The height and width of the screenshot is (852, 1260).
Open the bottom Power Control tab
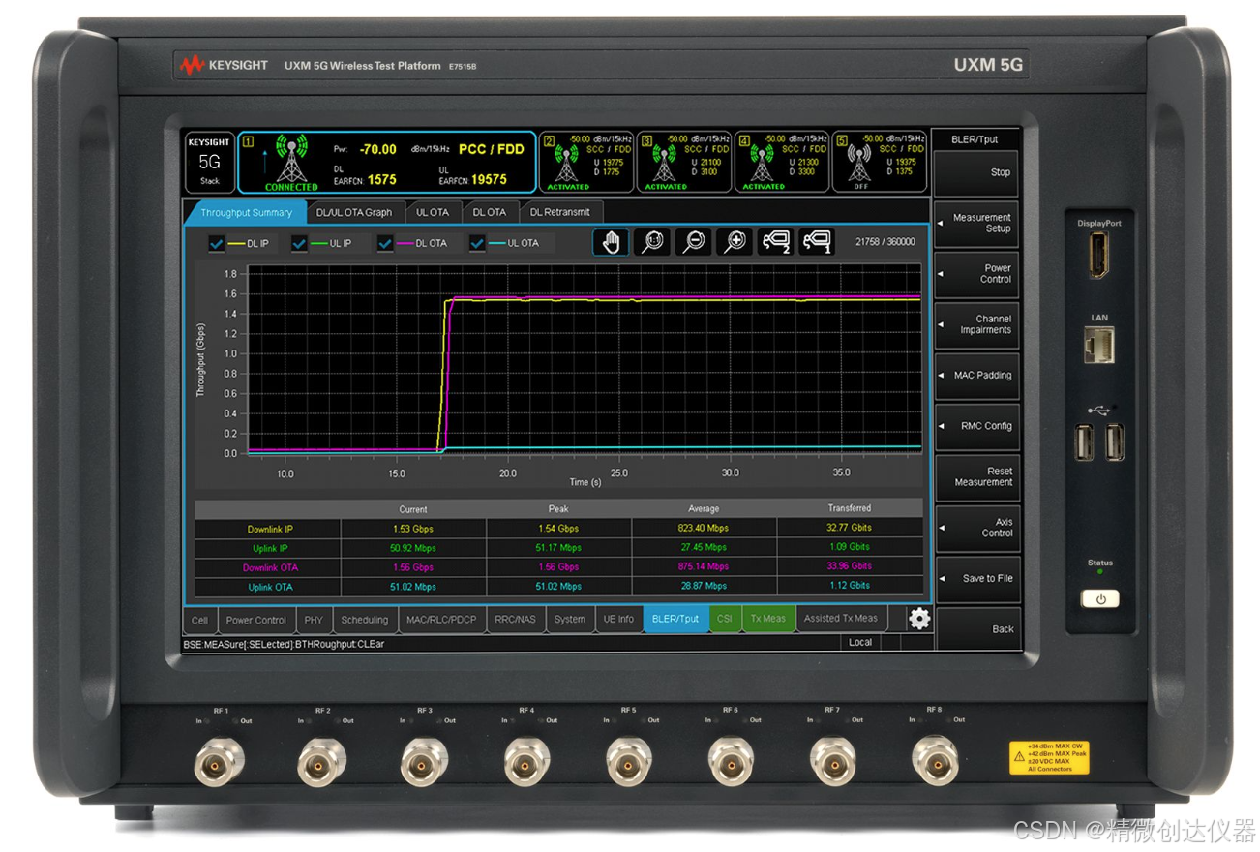(255, 620)
